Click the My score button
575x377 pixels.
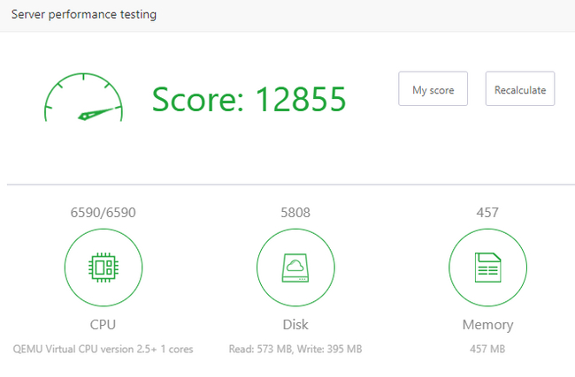[x=433, y=89]
